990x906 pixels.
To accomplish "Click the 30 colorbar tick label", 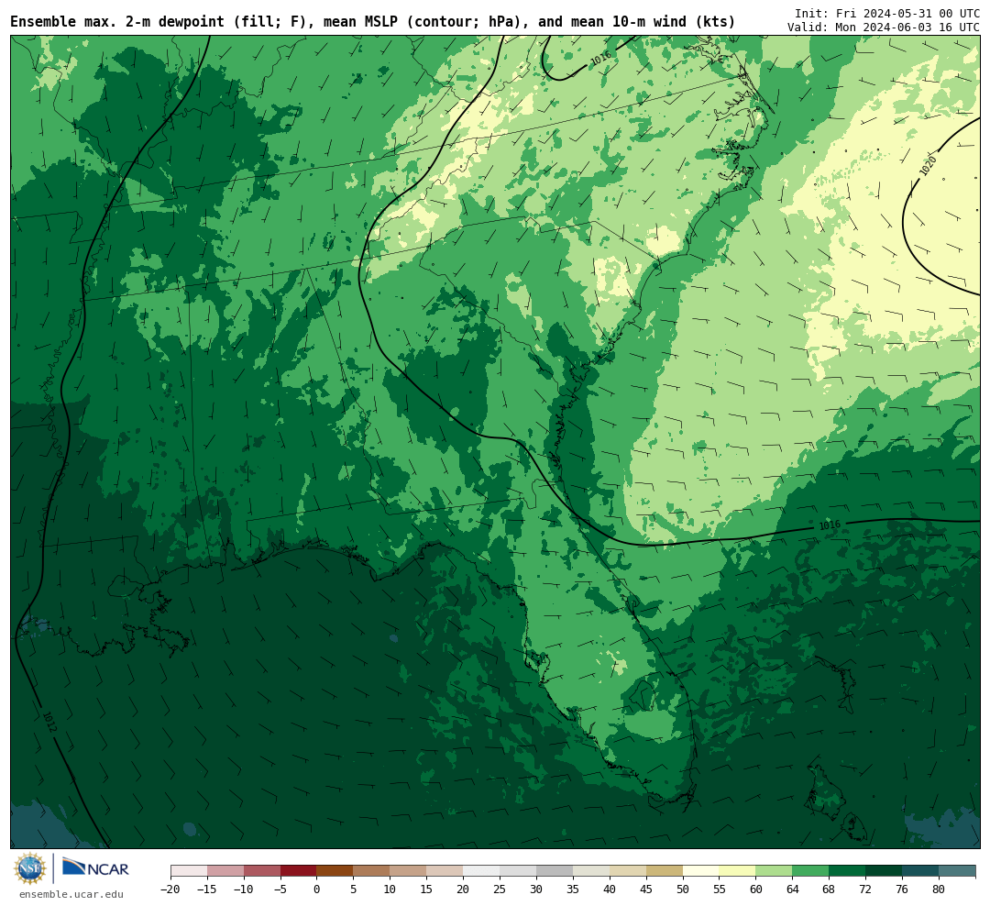I will tap(536, 889).
